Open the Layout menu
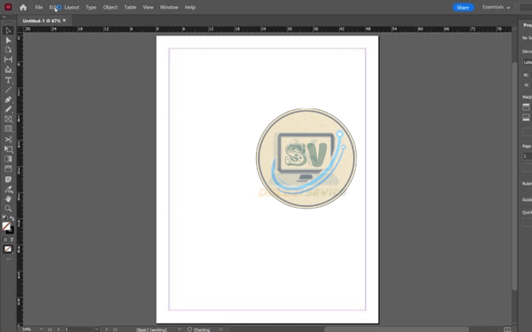Screen dimensions: 532x332 72,7
